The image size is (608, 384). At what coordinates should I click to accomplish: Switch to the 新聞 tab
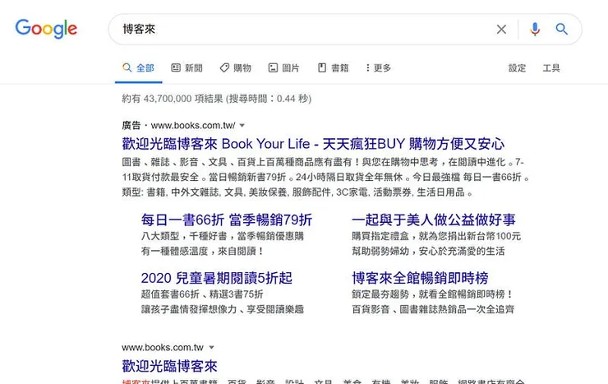click(187, 68)
